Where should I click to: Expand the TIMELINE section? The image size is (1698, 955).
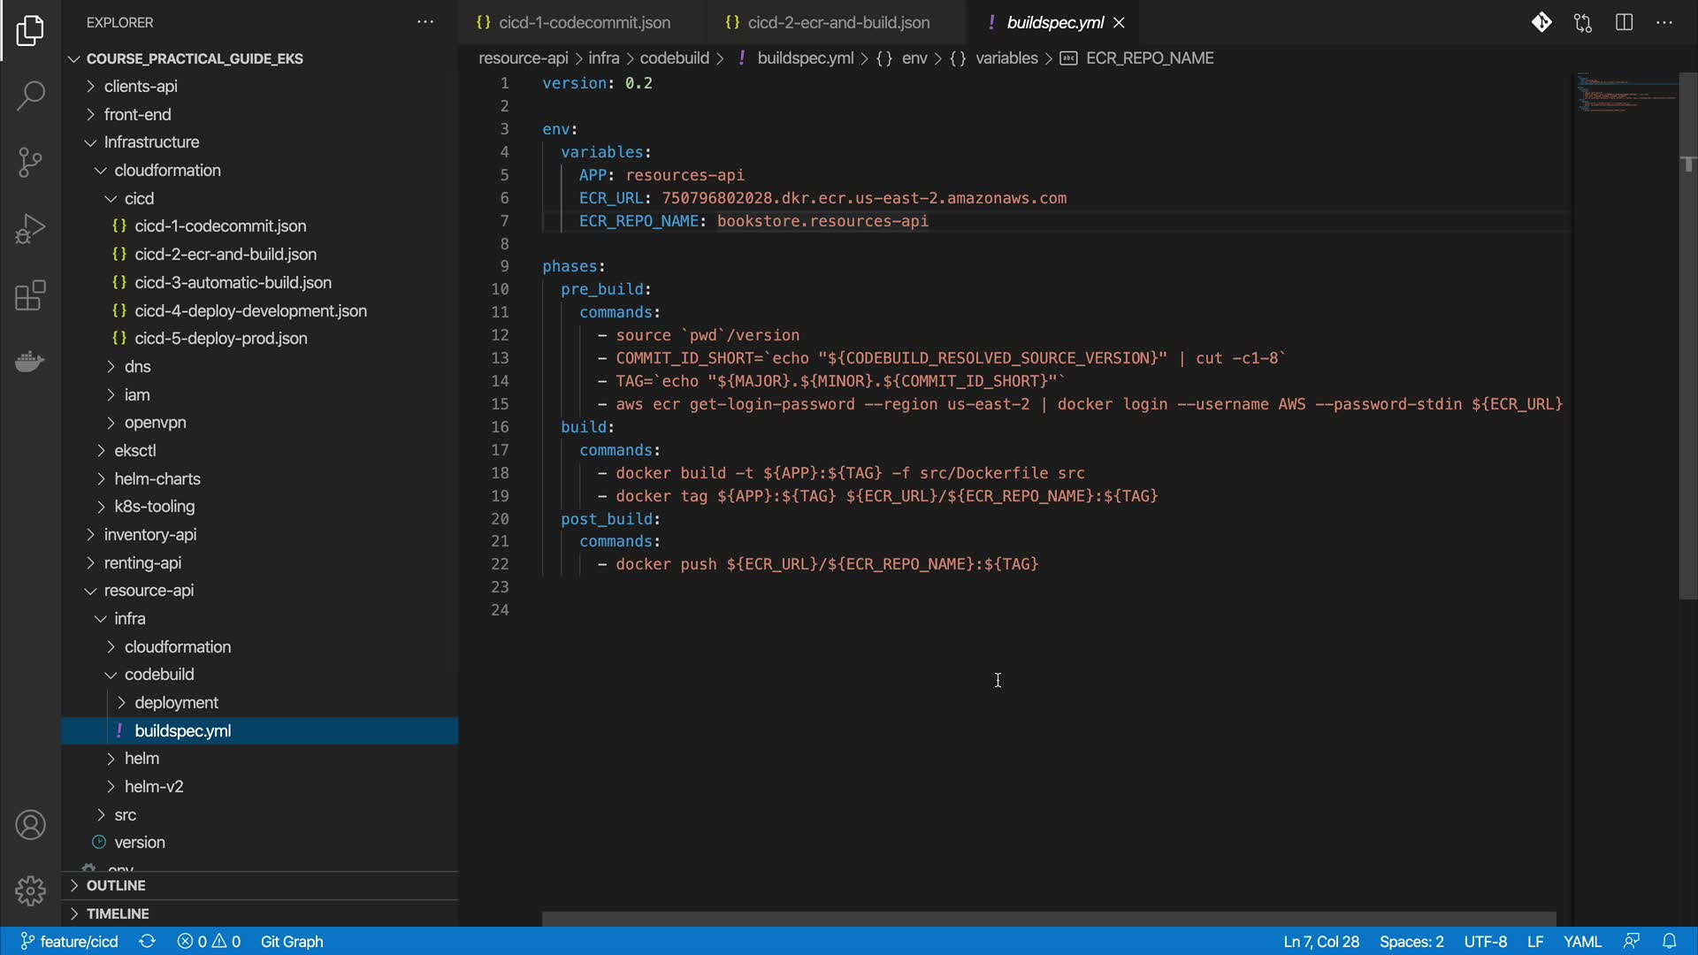tap(117, 913)
